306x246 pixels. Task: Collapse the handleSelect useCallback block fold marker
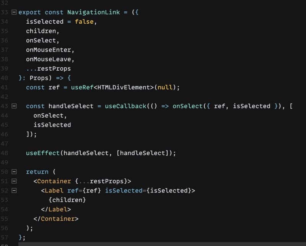[14, 106]
